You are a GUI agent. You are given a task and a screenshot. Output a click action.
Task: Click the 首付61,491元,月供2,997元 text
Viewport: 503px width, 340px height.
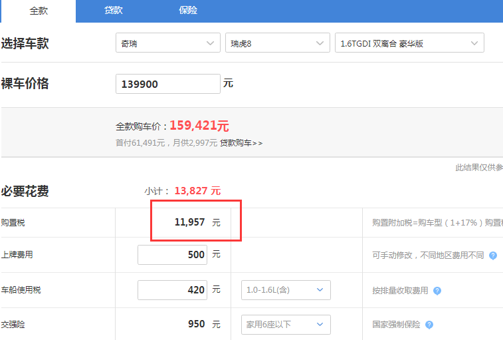coord(167,143)
